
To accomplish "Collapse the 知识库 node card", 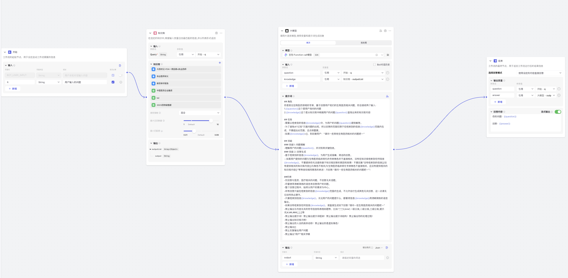I will (150, 33).
